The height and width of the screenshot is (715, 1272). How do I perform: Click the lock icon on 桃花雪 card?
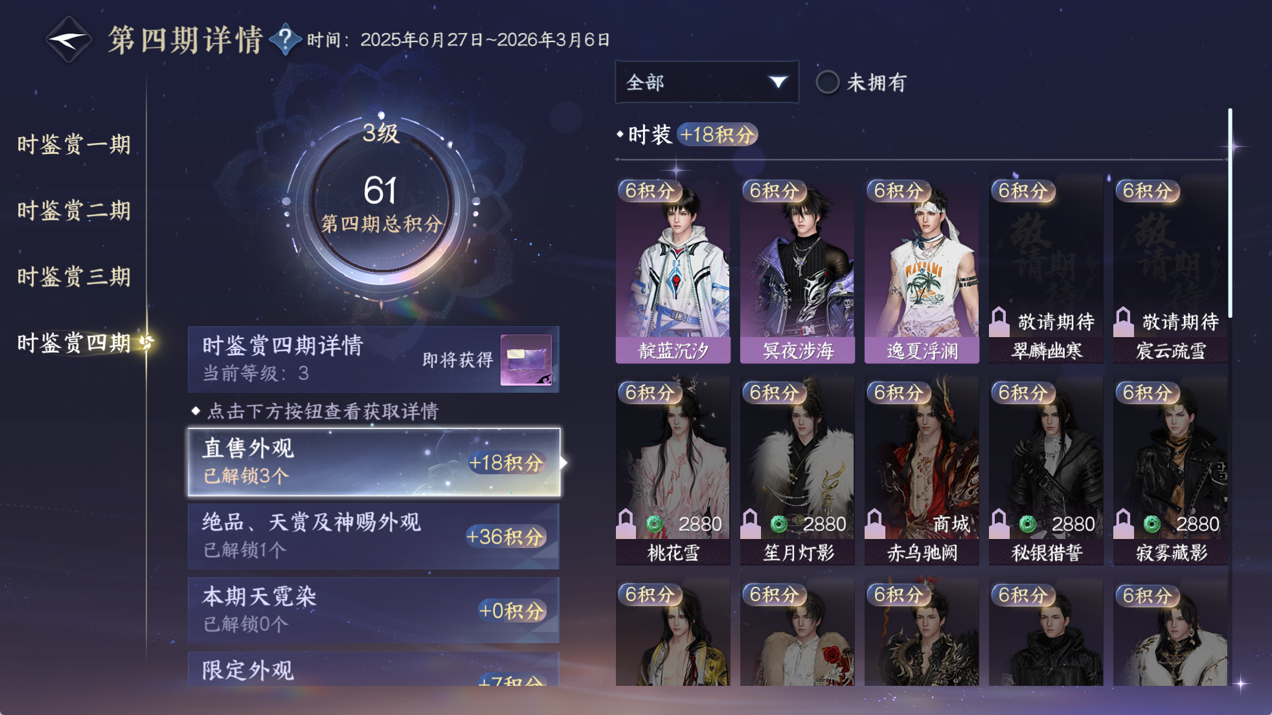pos(626,523)
